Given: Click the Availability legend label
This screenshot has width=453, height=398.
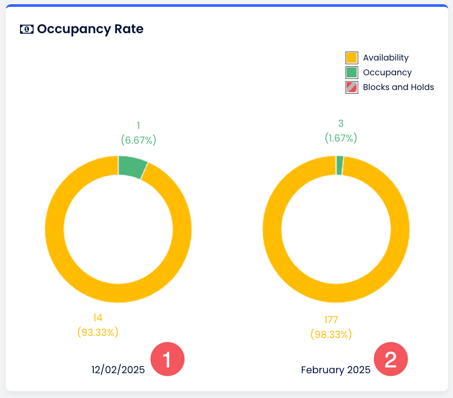Looking at the screenshot, I should point(386,58).
